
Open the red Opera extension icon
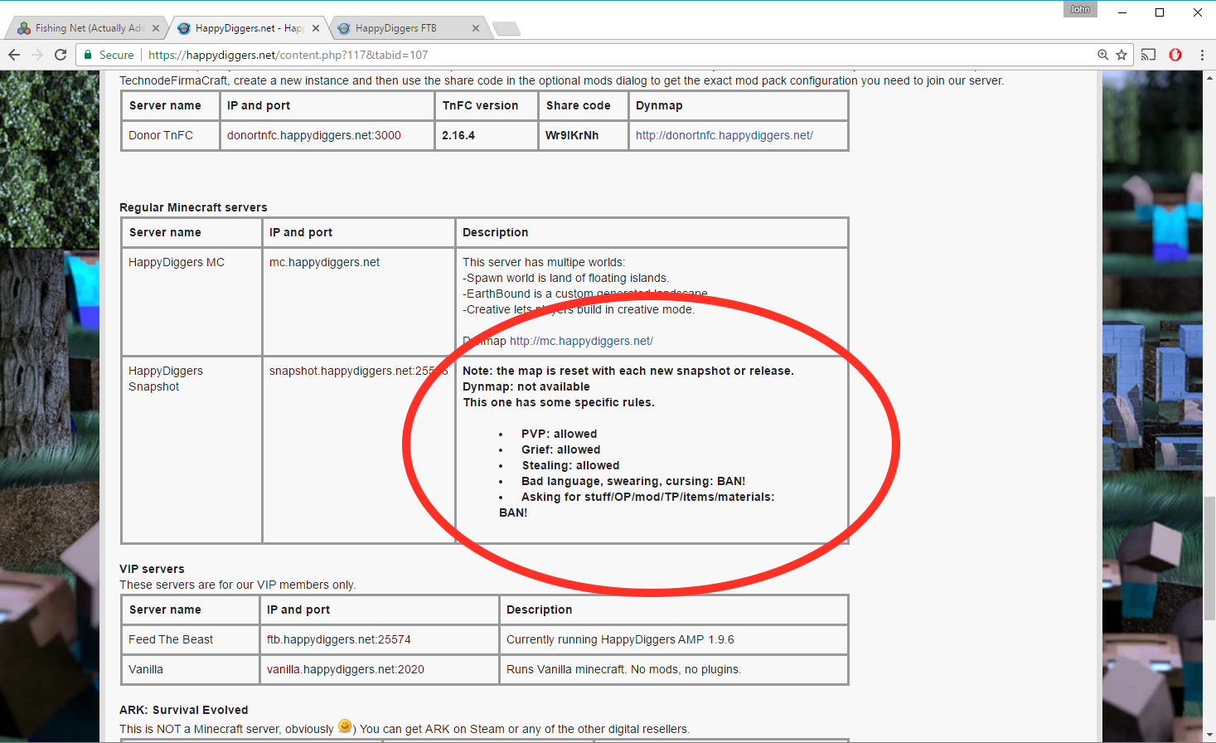[x=1175, y=55]
